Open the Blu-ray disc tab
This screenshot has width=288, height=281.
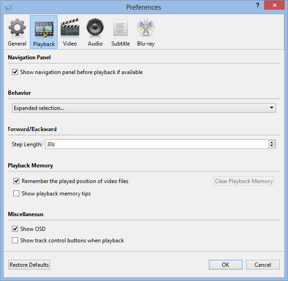click(146, 32)
